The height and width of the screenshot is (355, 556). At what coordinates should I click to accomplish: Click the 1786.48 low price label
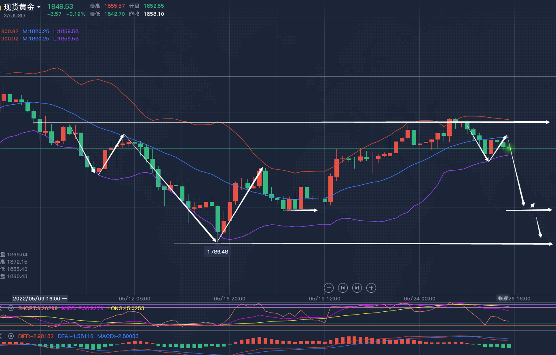(218, 251)
